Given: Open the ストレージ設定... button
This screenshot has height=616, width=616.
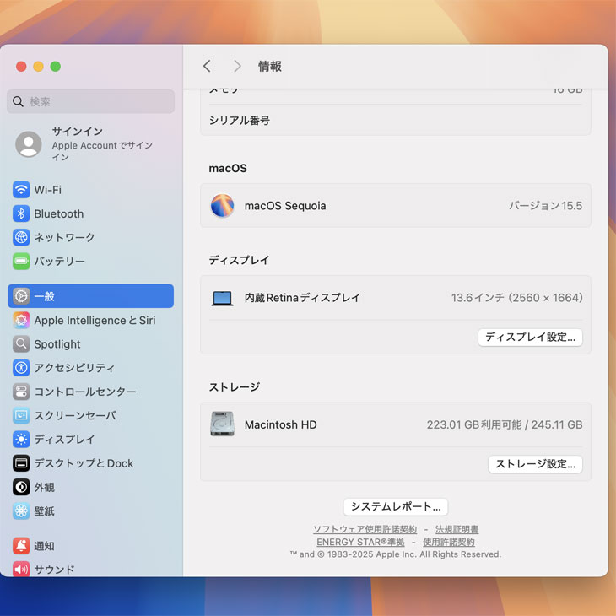Looking at the screenshot, I should [x=535, y=464].
